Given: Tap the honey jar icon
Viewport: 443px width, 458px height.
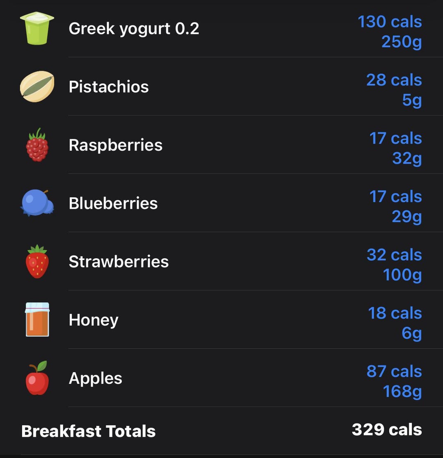Looking at the screenshot, I should click(37, 319).
